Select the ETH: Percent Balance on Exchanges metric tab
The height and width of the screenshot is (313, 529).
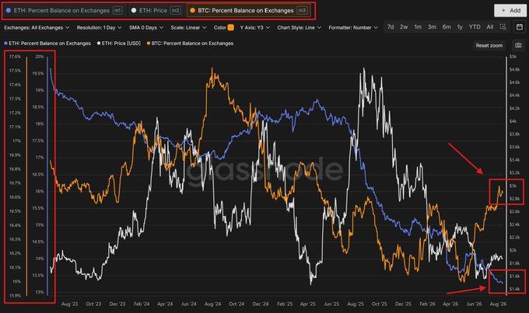64,10
